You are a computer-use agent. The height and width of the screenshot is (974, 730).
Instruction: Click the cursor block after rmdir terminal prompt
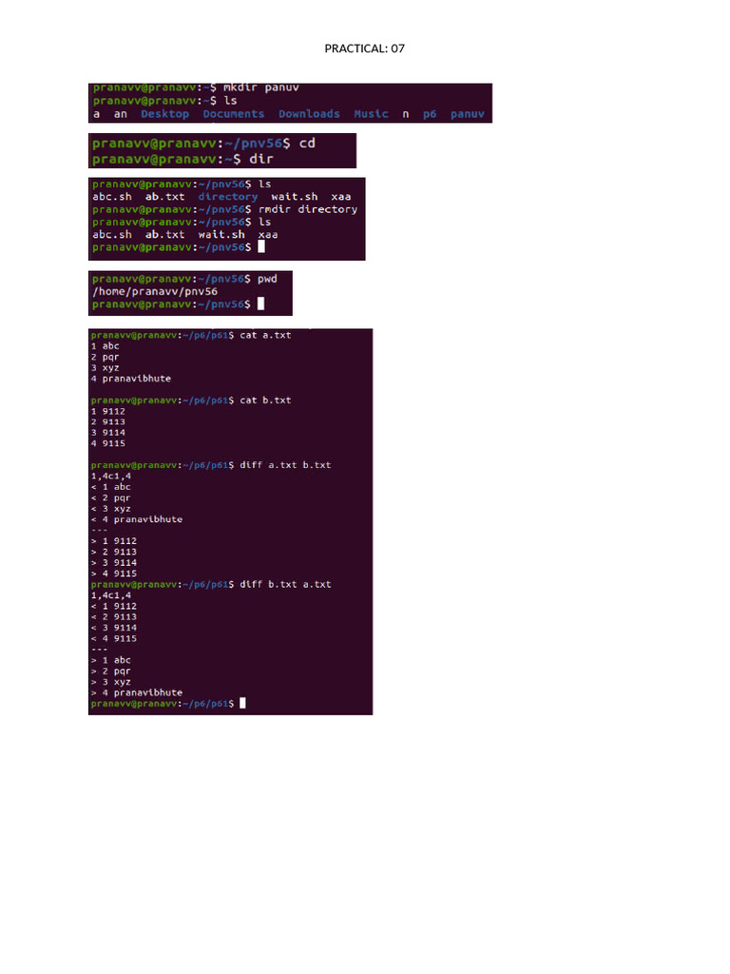pos(261,246)
